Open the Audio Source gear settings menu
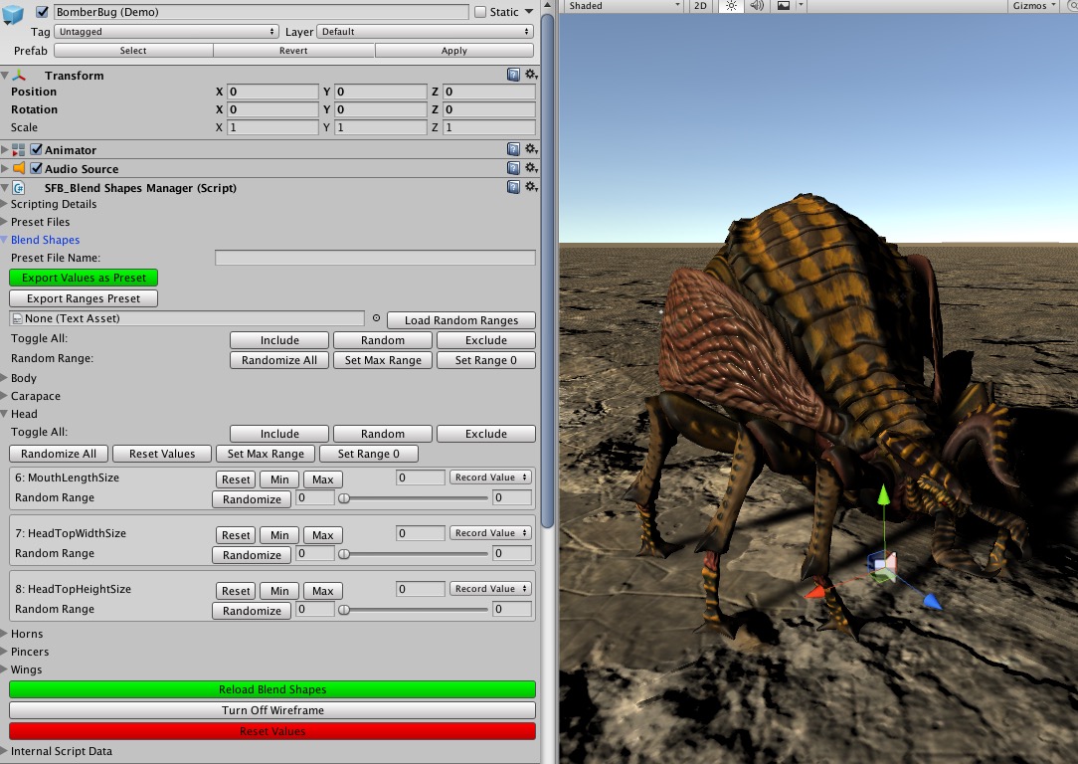This screenshot has height=764, width=1078. tap(531, 168)
